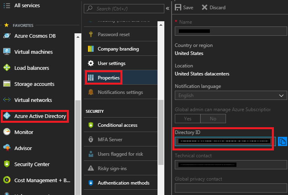Collapse the menu blade with double chevron
Viewport: 288px width, 195px height.
[x=168, y=8]
